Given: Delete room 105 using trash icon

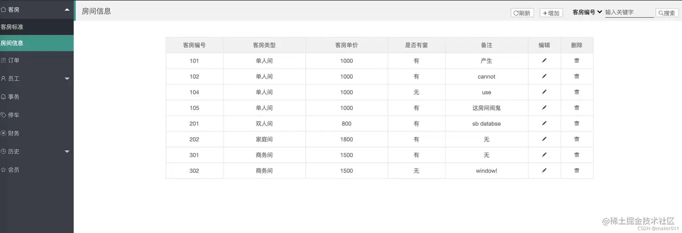Looking at the screenshot, I should click(x=576, y=108).
